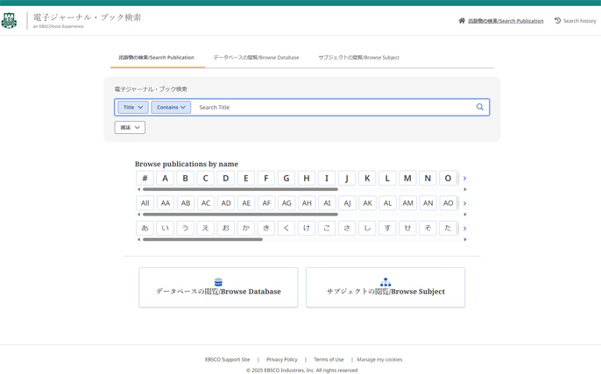This screenshot has height=374, width=601.
Task: Browse titles starting with あ
Action: point(145,228)
